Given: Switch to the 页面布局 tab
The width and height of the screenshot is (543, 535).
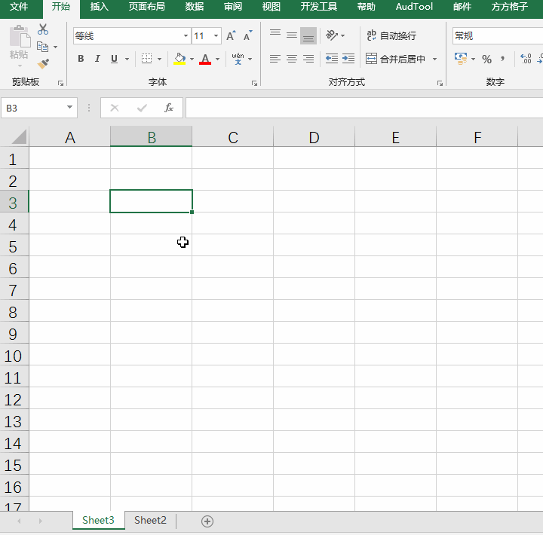Looking at the screenshot, I should click(147, 7).
